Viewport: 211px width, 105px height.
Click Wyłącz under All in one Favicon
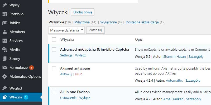[84, 98]
